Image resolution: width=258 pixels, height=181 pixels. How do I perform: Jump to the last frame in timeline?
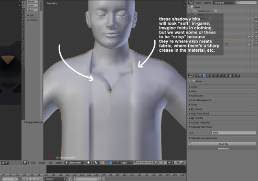coord(42,179)
